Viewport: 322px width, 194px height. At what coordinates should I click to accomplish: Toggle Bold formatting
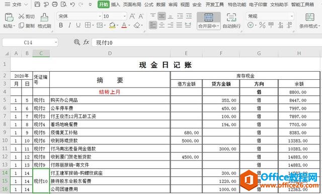[x=61, y=25]
